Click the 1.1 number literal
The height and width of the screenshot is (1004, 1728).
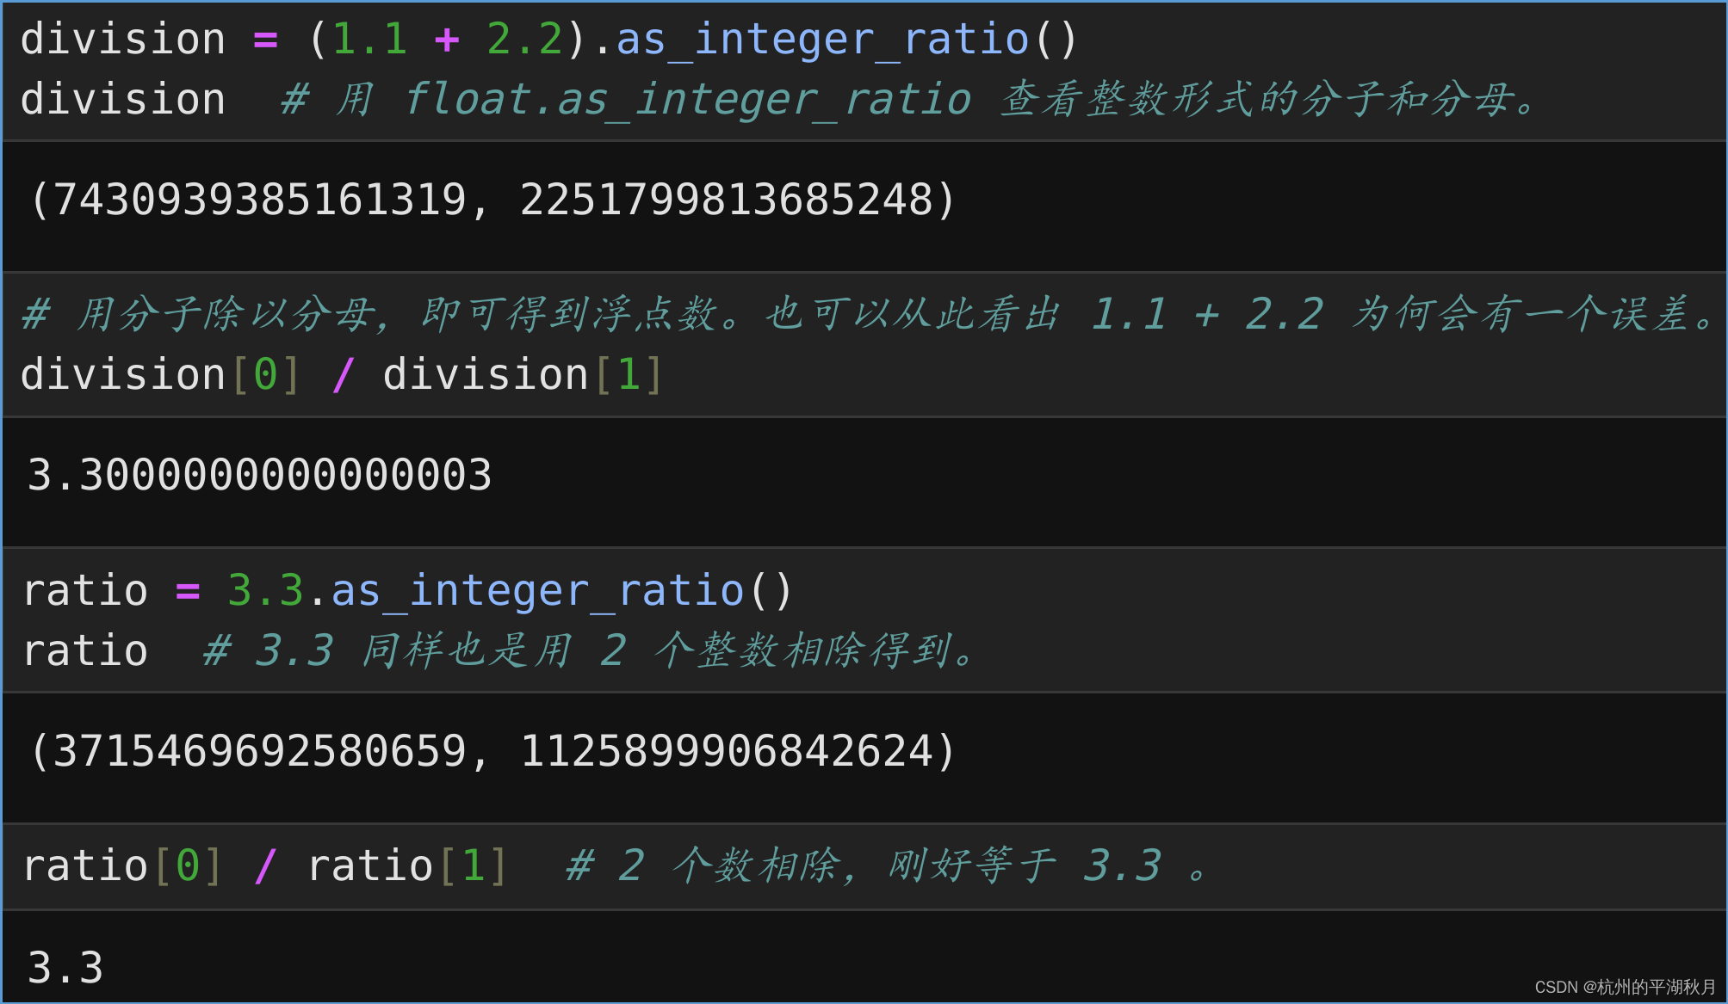click(x=369, y=40)
